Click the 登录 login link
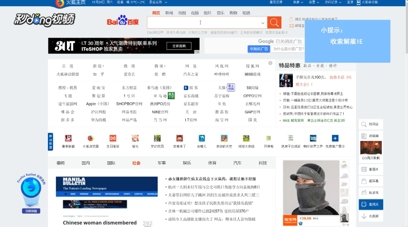The height and width of the screenshot is (227, 408). tap(350, 2)
